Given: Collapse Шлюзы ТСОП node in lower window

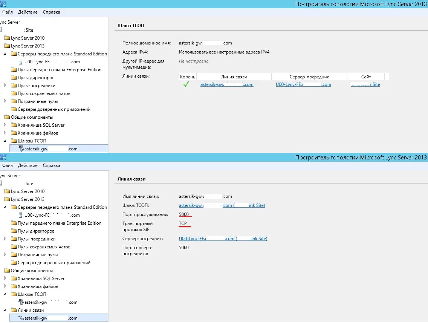Looking at the screenshot, I should pyautogui.click(x=5, y=294).
